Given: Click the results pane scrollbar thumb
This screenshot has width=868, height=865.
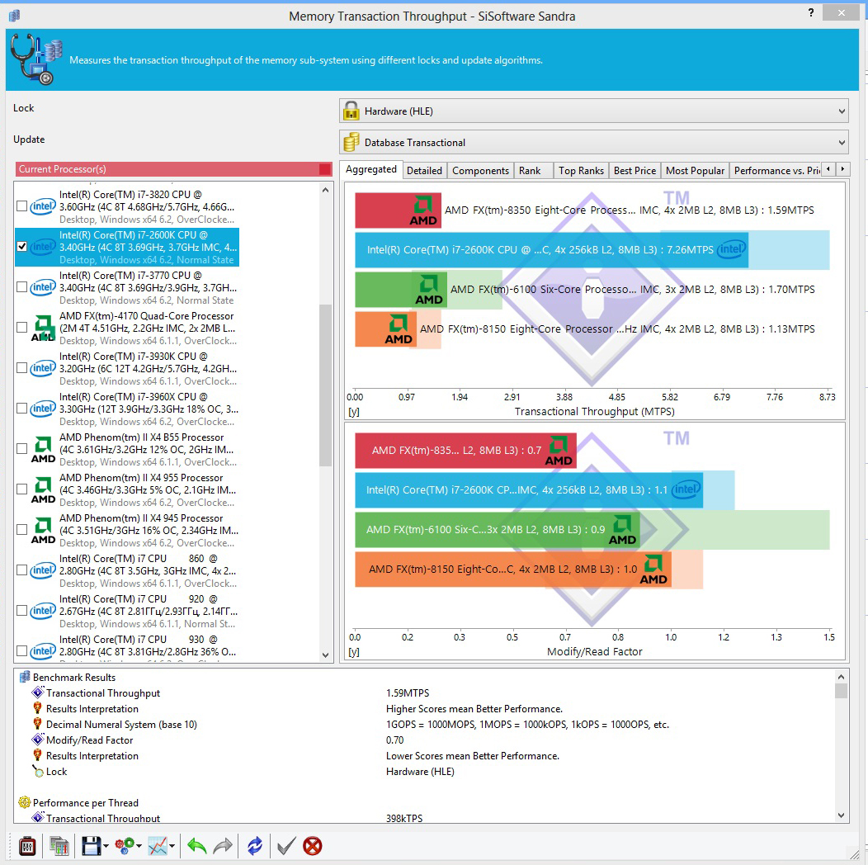Looking at the screenshot, I should tap(841, 691).
